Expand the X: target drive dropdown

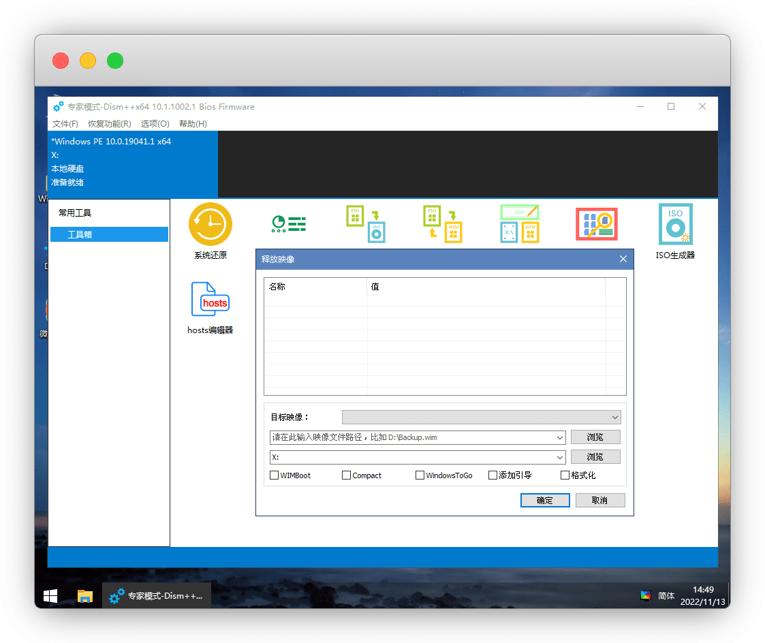tap(560, 457)
